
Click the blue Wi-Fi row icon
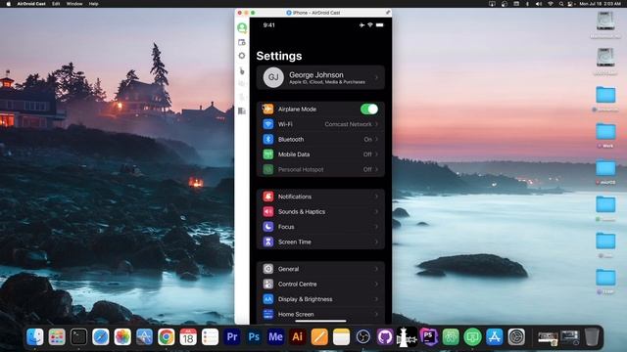click(268, 124)
